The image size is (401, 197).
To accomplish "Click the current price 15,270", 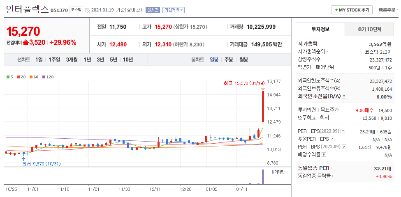I will (x=23, y=31).
